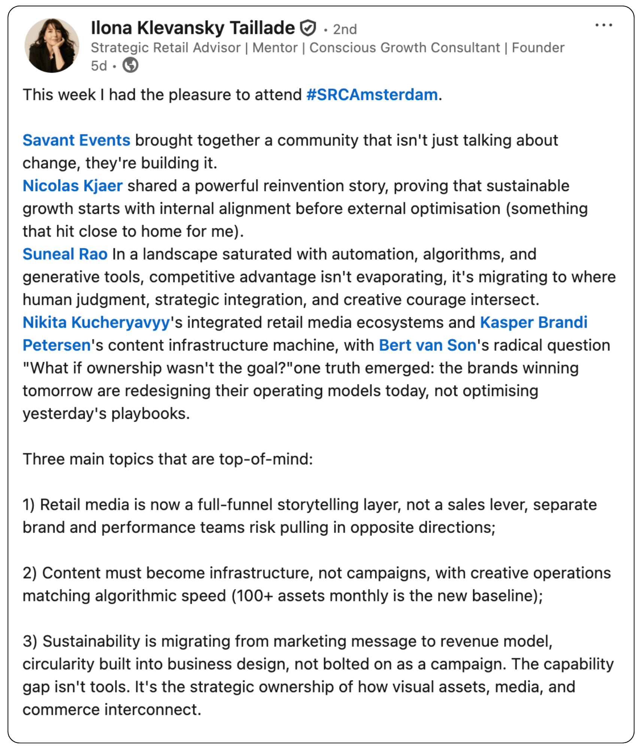
Task: Open Ilona Klevansky Taillade's profile name
Action: [x=193, y=28]
